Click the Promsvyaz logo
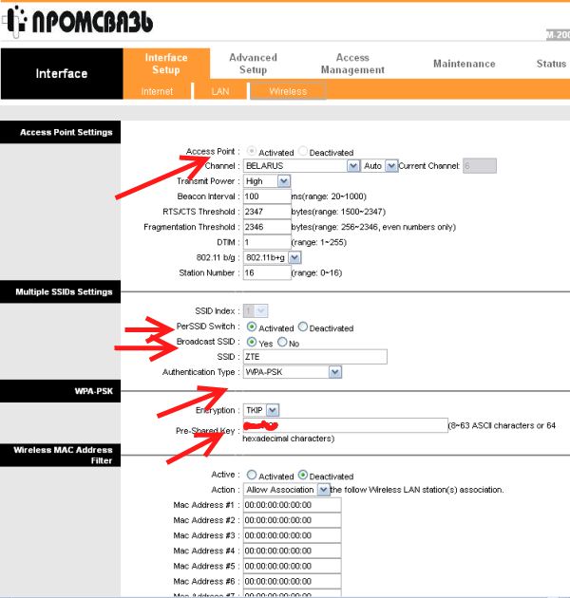The width and height of the screenshot is (570, 598). [77, 21]
